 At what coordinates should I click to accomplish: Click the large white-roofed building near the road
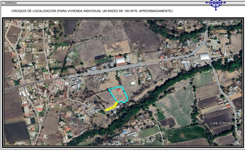[205, 57]
